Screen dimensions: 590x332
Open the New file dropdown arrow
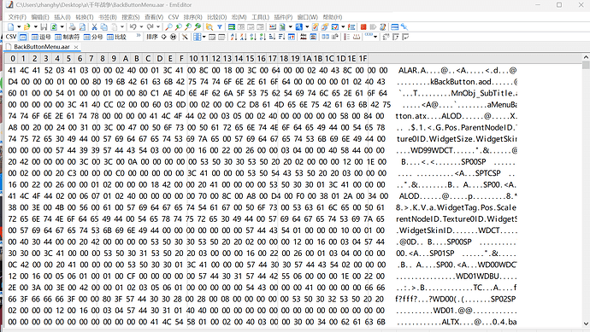pos(19,27)
